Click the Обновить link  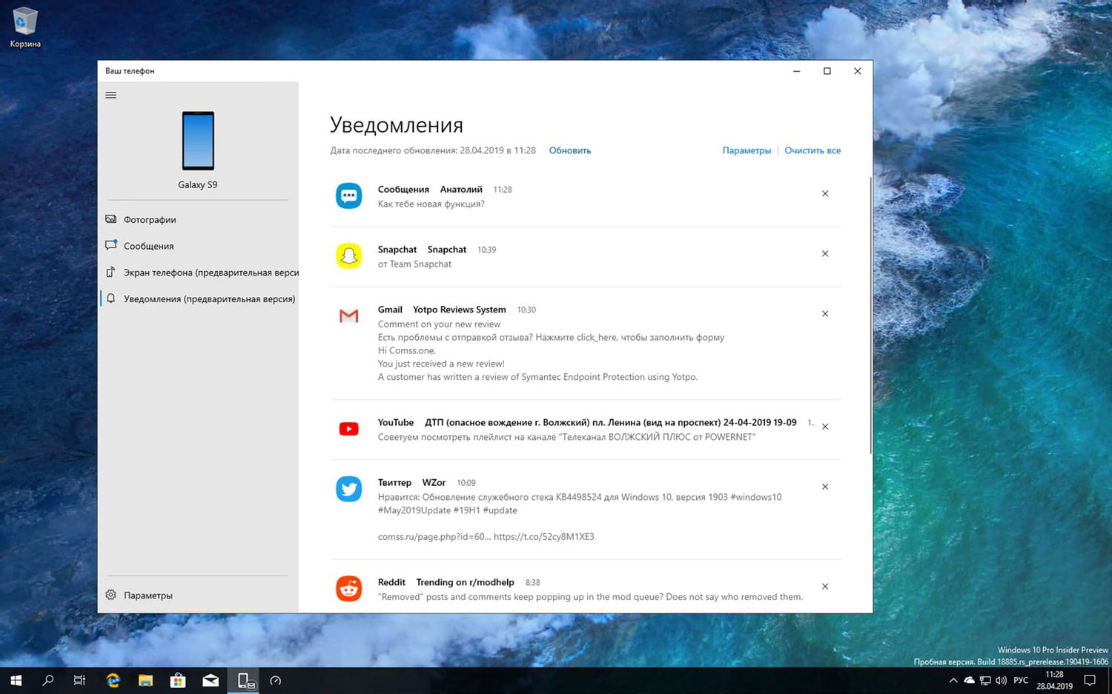569,150
